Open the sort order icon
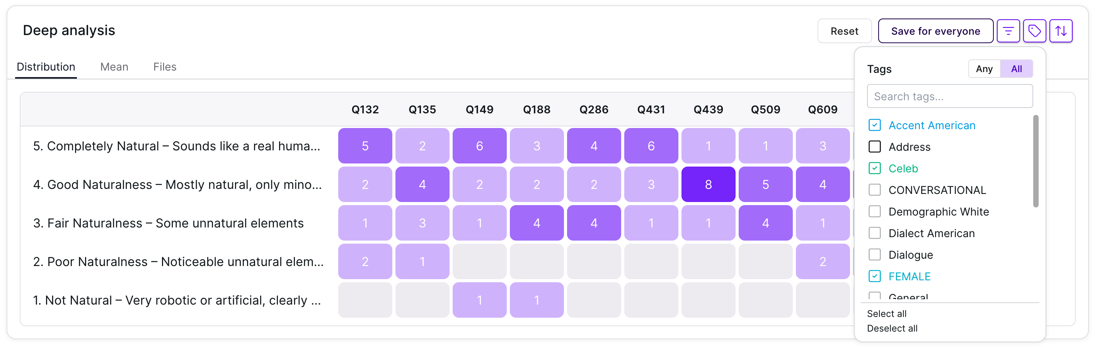Image resolution: width=1097 pixels, height=347 pixels. point(1061,31)
